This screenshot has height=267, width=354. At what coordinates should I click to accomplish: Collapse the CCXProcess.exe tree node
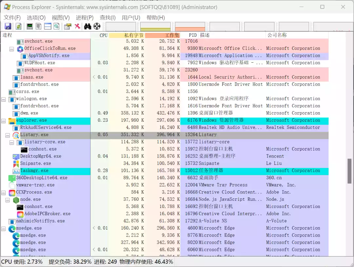(x=4, y=193)
